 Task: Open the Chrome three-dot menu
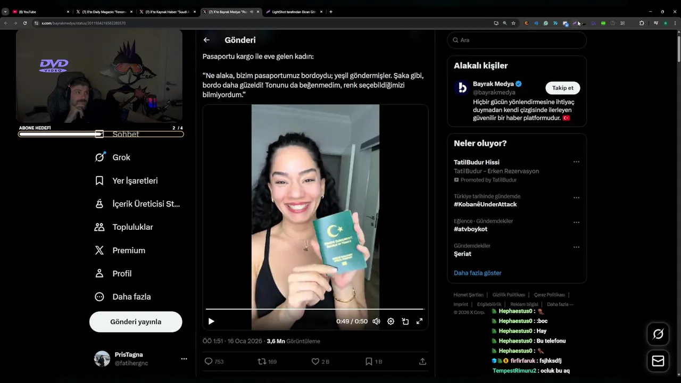pyautogui.click(x=675, y=23)
